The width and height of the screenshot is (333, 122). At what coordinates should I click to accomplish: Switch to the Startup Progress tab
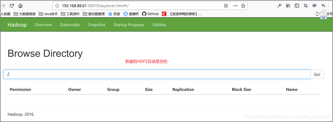129,25
